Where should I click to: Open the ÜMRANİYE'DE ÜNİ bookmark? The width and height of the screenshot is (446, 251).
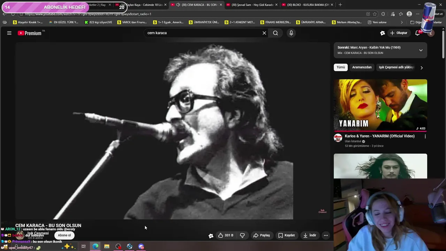click(x=204, y=22)
